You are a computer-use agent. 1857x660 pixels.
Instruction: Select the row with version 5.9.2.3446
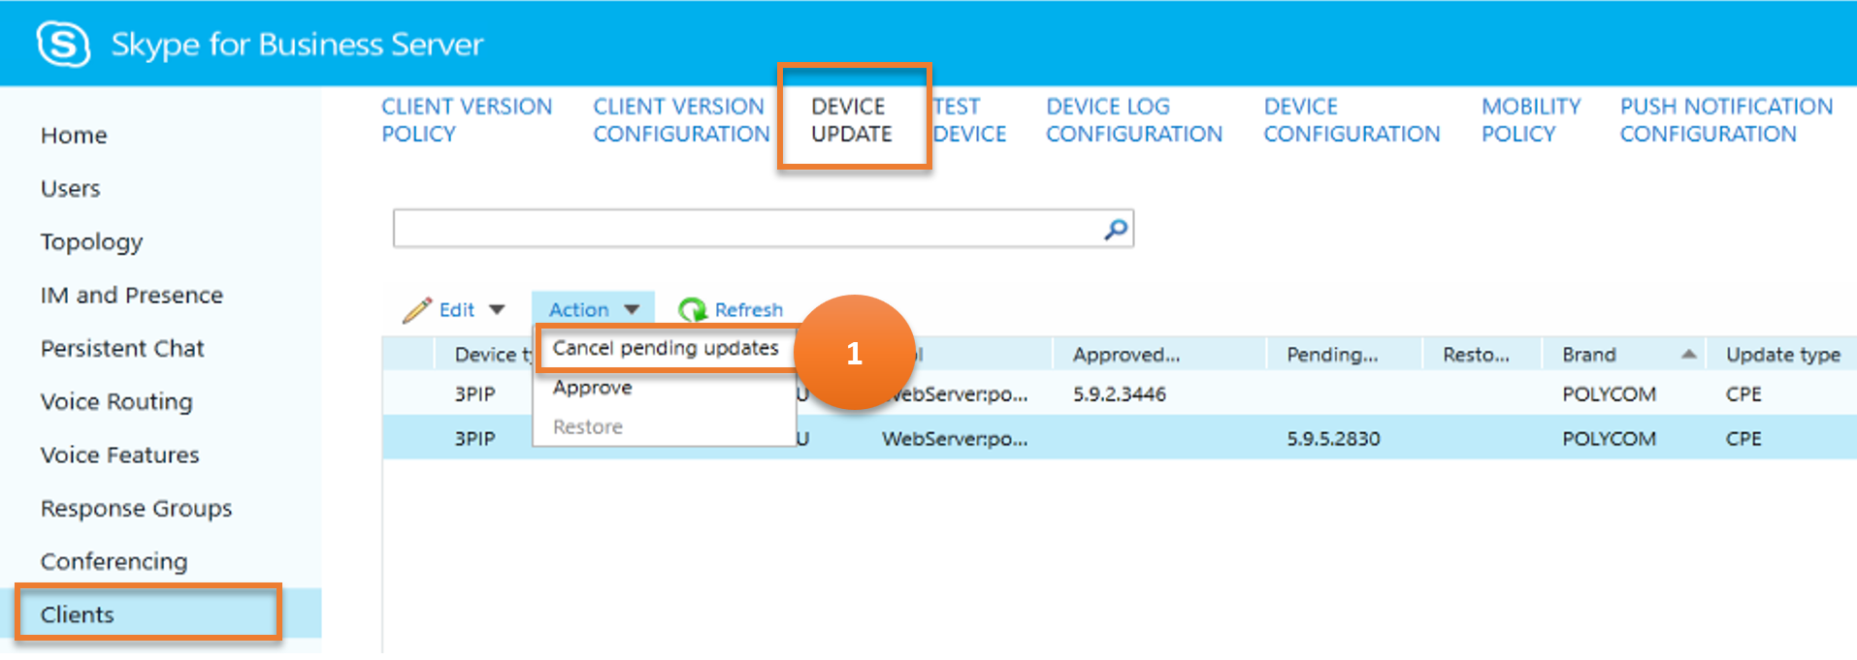pos(1119,394)
